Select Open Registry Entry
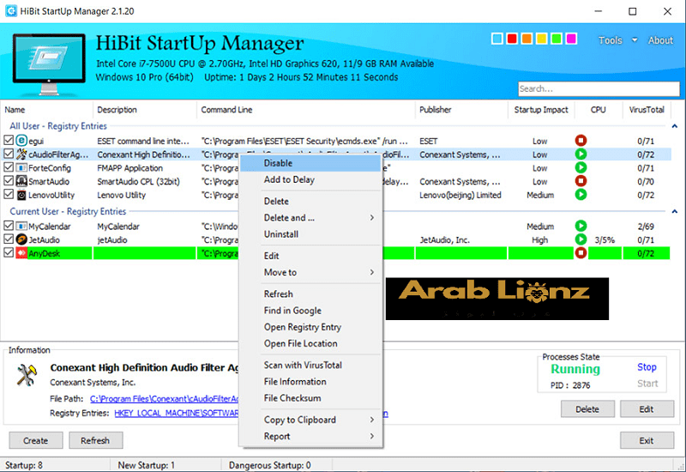Viewport: 686px width, 472px height. [310, 327]
